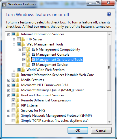Image resolution: width=117 pixels, height=139 pixels.
Task: Collapse the Web Management Tools node
Action: point(14,45)
